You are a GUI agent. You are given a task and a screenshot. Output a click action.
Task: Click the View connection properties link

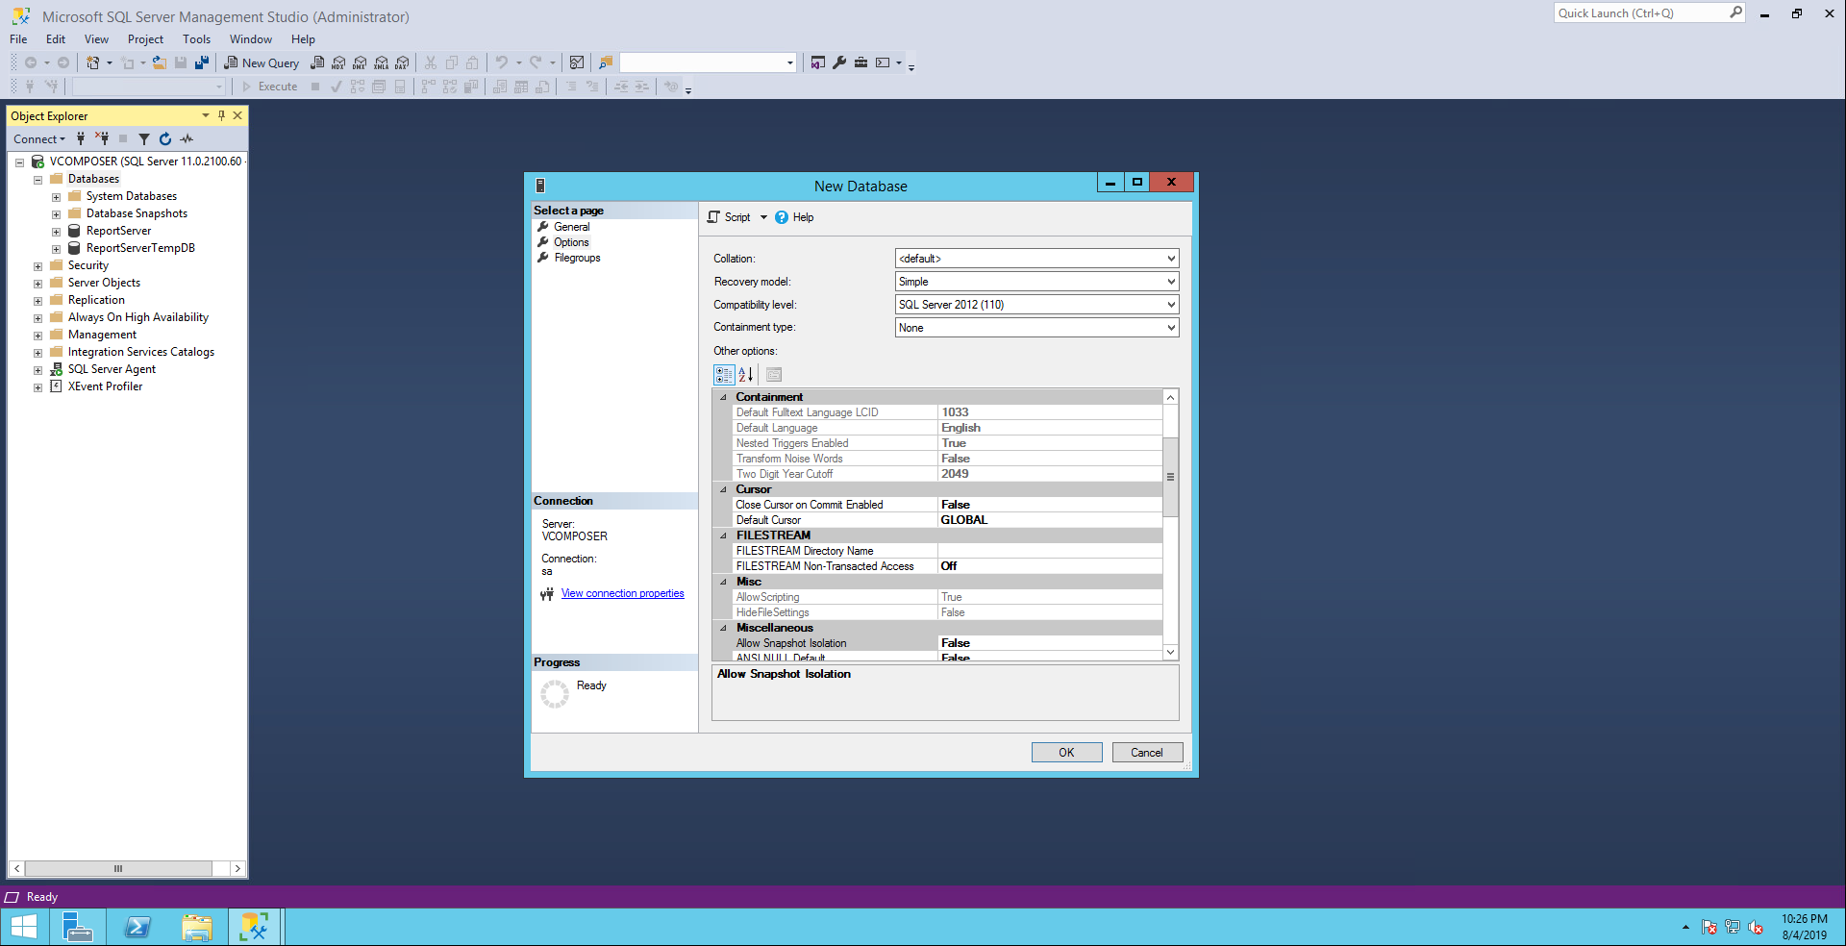[x=622, y=594]
